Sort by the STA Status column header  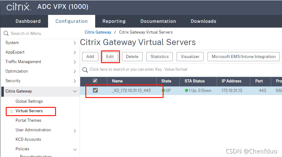point(194,81)
